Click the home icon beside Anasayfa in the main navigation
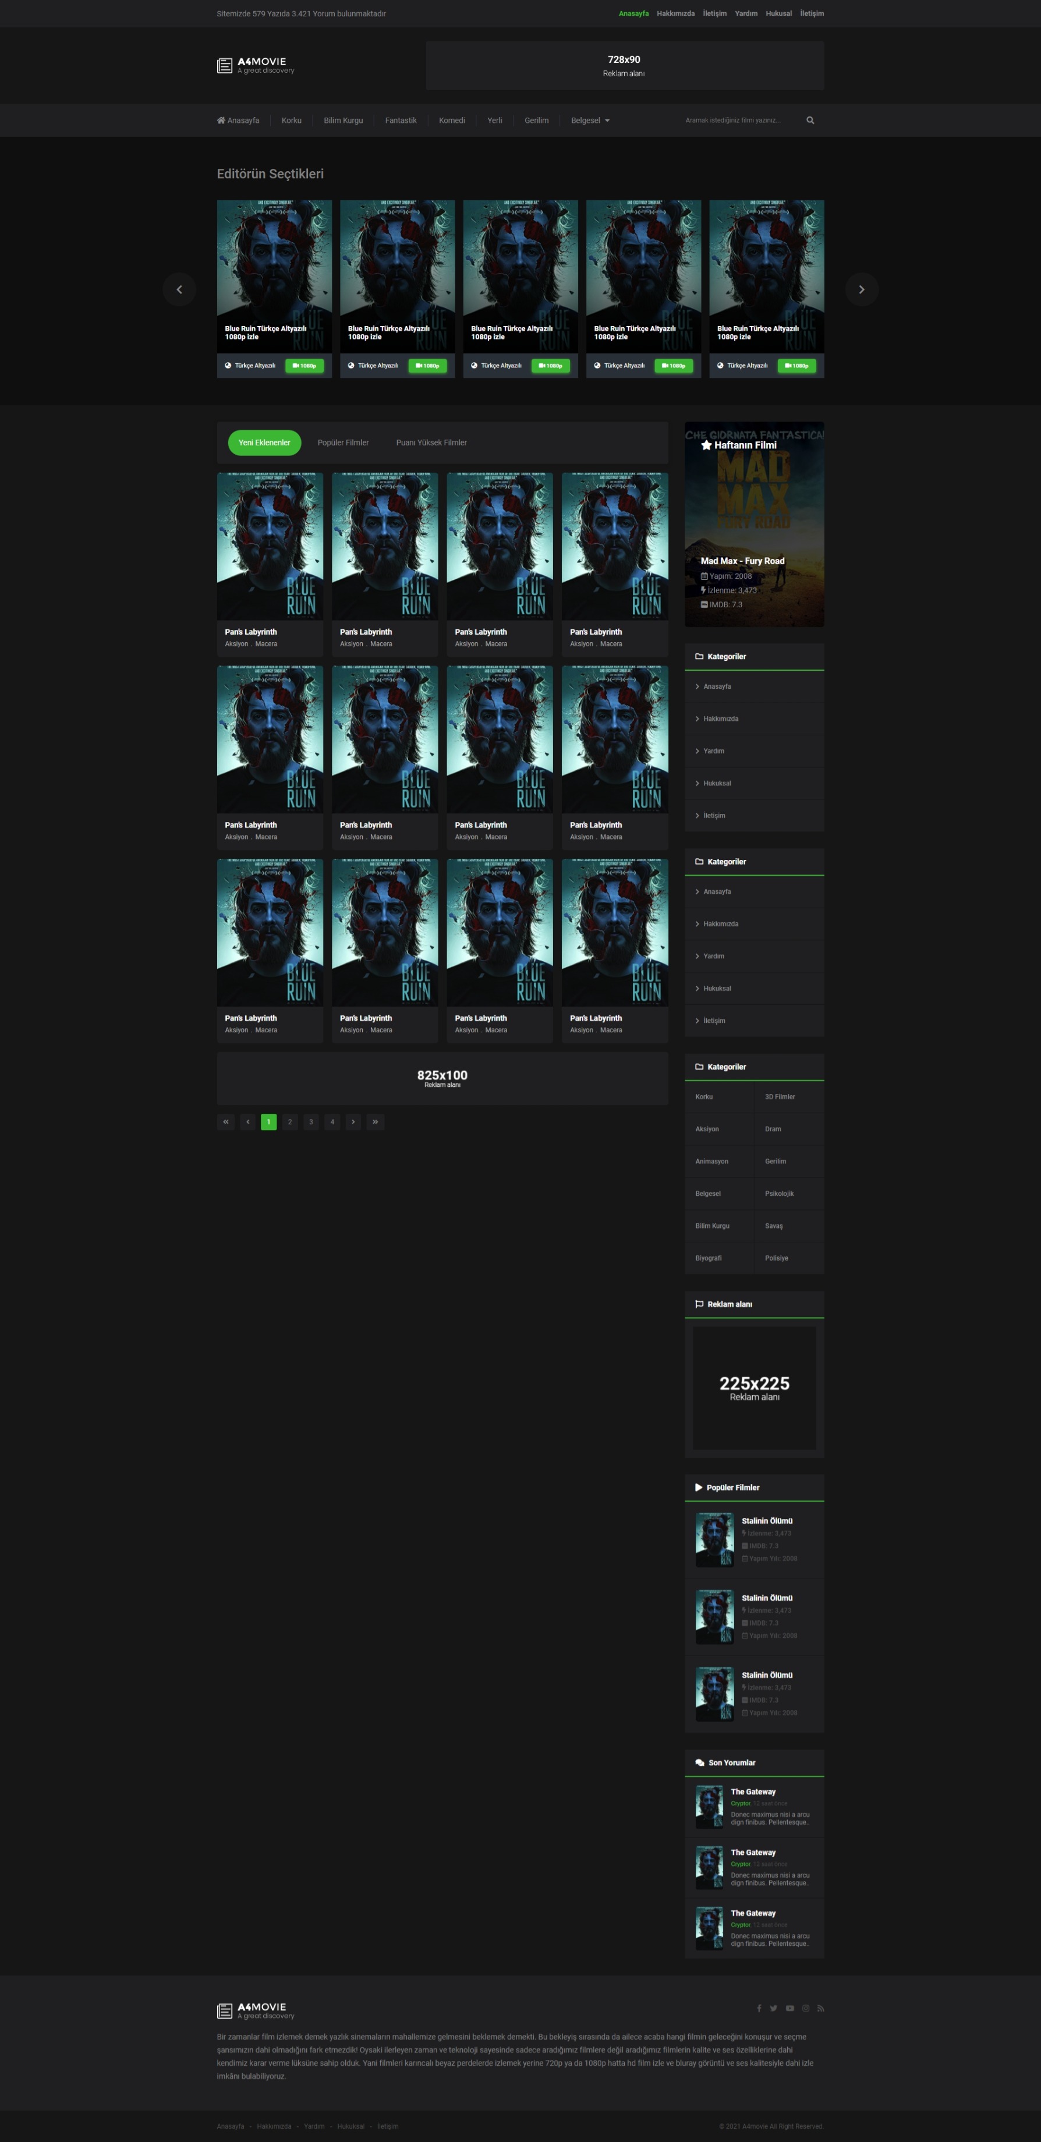Viewport: 1041px width, 2142px height. (221, 121)
